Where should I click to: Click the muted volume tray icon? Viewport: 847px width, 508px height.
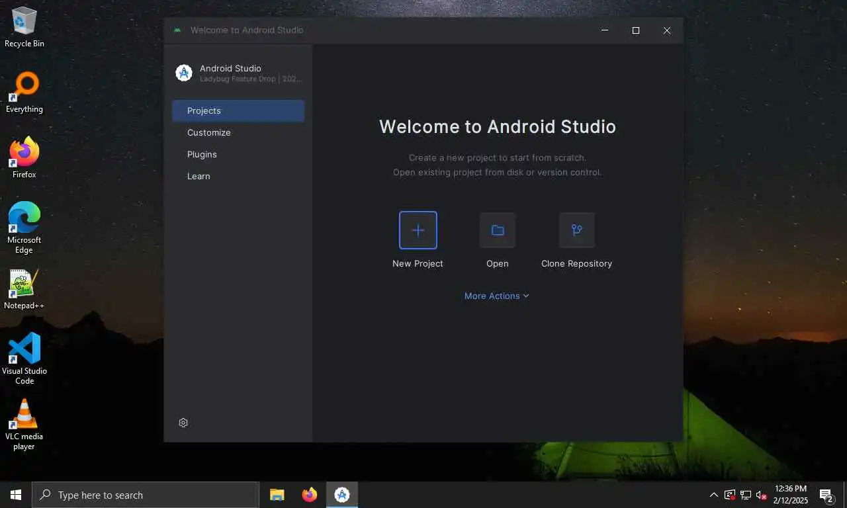tap(761, 495)
